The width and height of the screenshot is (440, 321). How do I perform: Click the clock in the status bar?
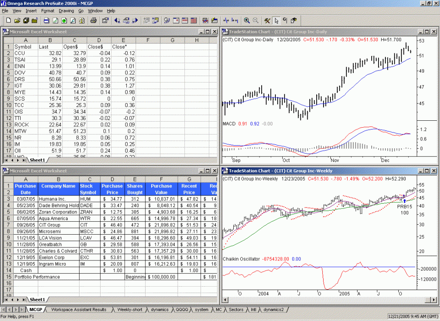tap(412, 317)
